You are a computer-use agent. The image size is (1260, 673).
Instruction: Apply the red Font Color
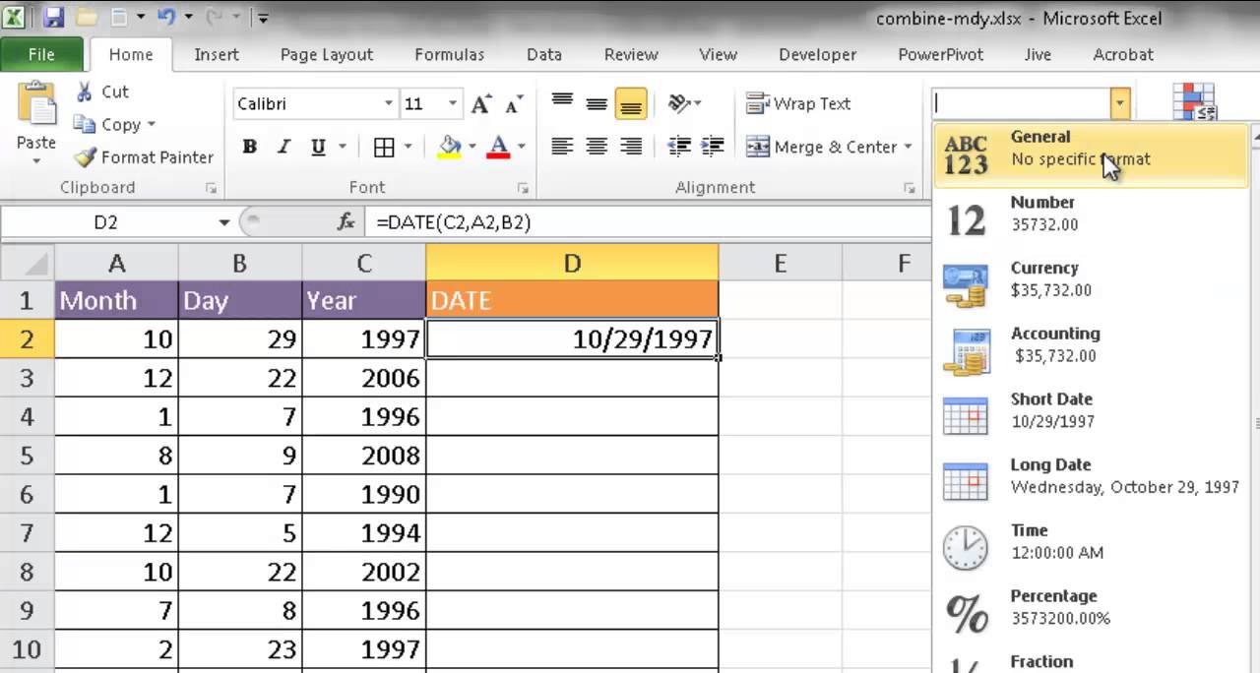(498, 148)
